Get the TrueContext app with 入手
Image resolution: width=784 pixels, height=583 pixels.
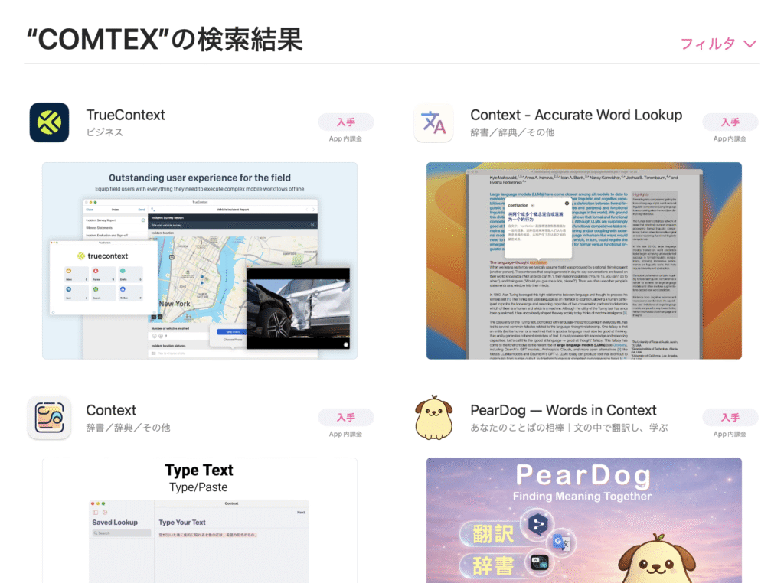click(346, 122)
